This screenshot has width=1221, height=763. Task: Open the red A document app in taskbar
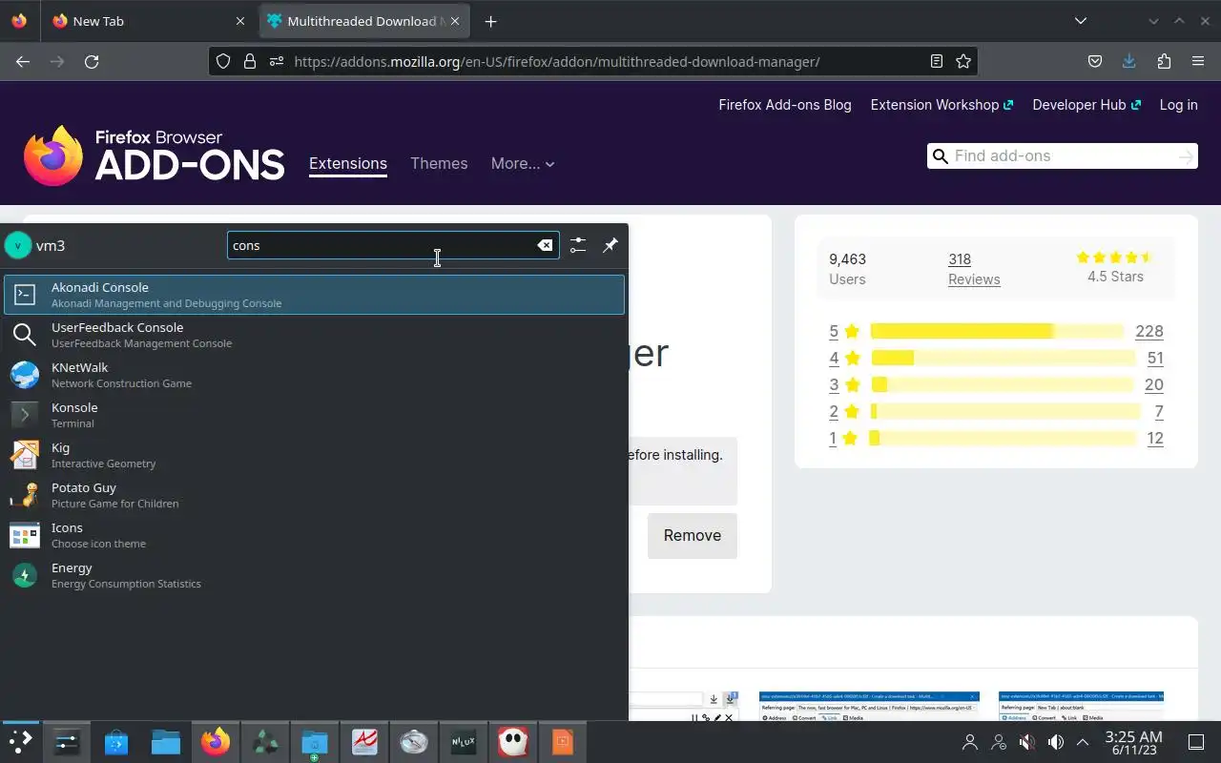[364, 742]
